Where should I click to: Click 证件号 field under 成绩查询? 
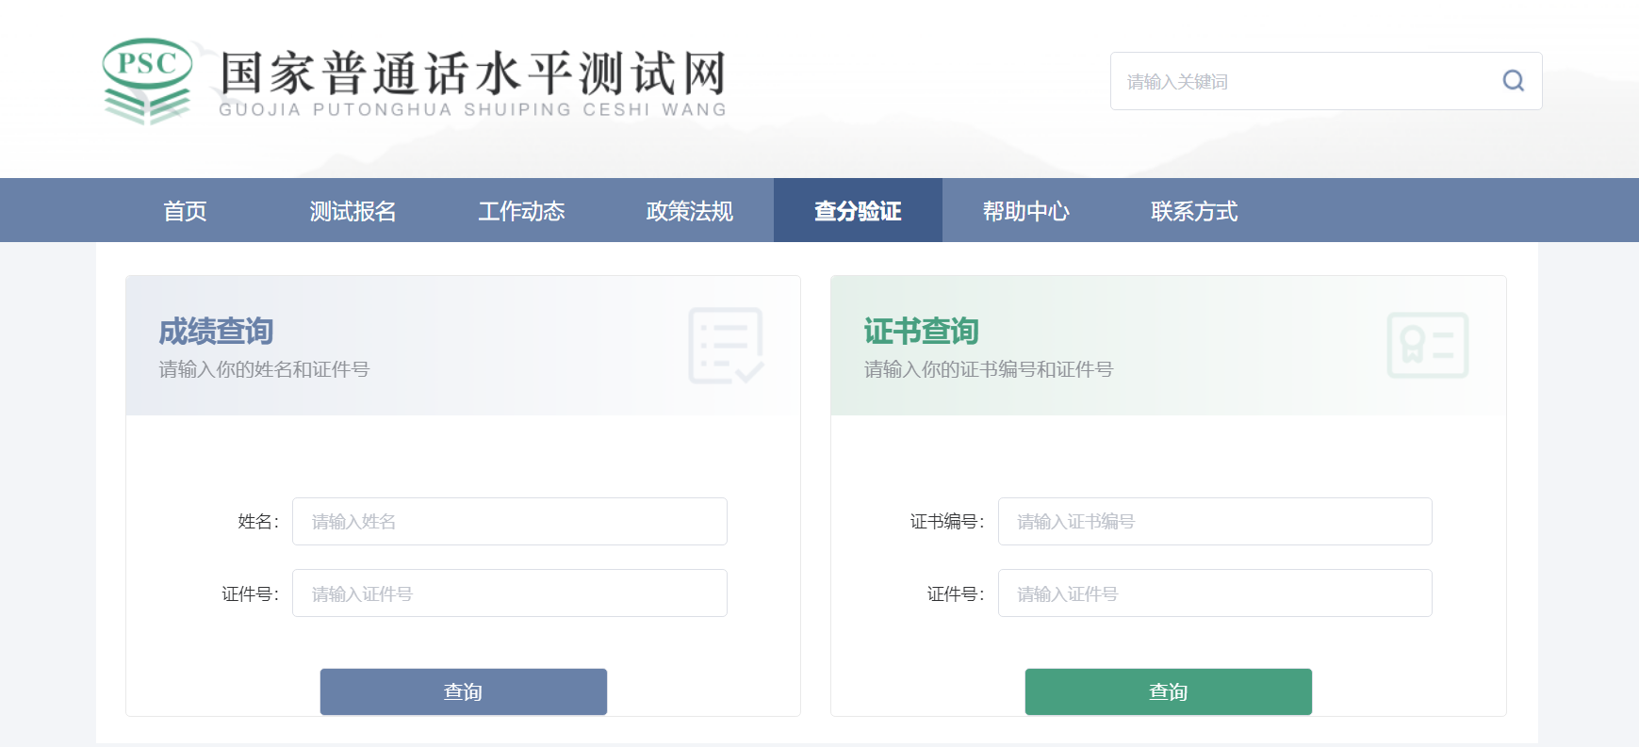click(509, 593)
